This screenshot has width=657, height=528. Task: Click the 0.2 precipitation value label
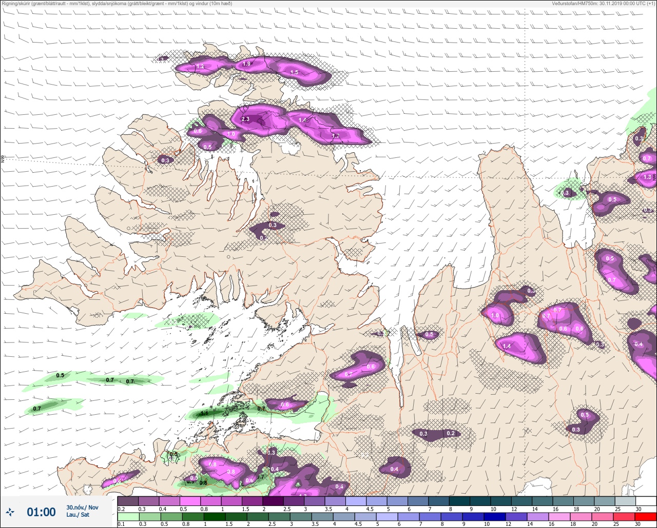coord(451,434)
